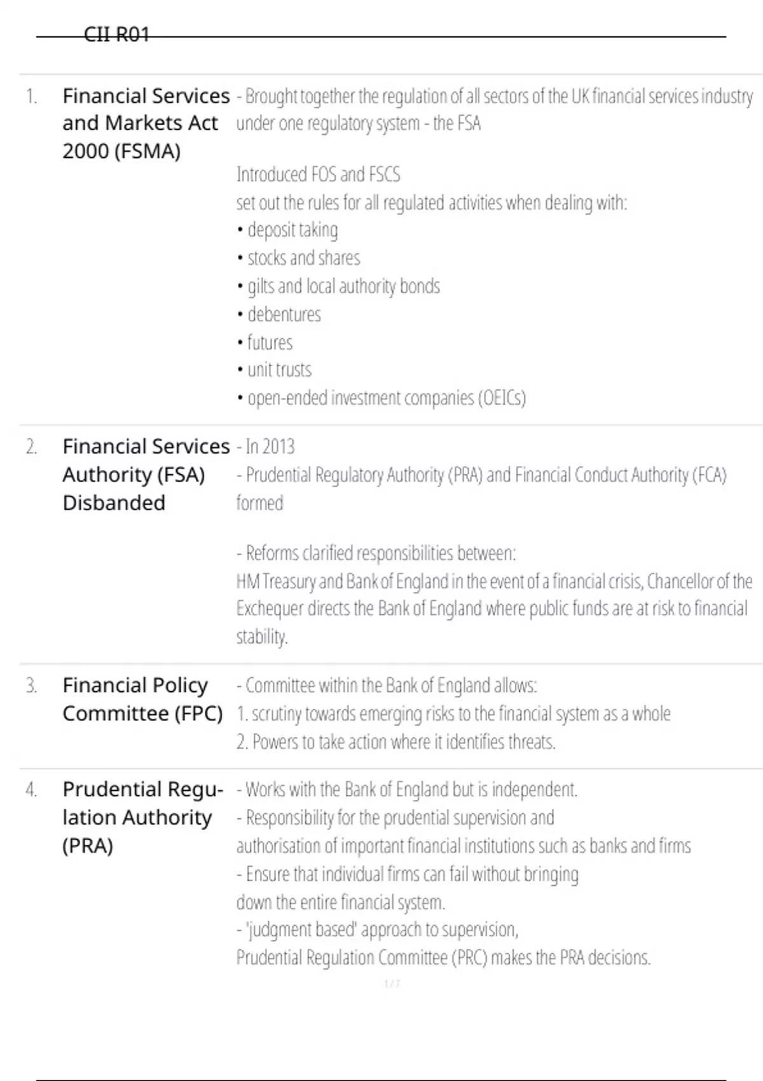Click the Prudential Regulation Authority (PRA) heading

coord(142,817)
